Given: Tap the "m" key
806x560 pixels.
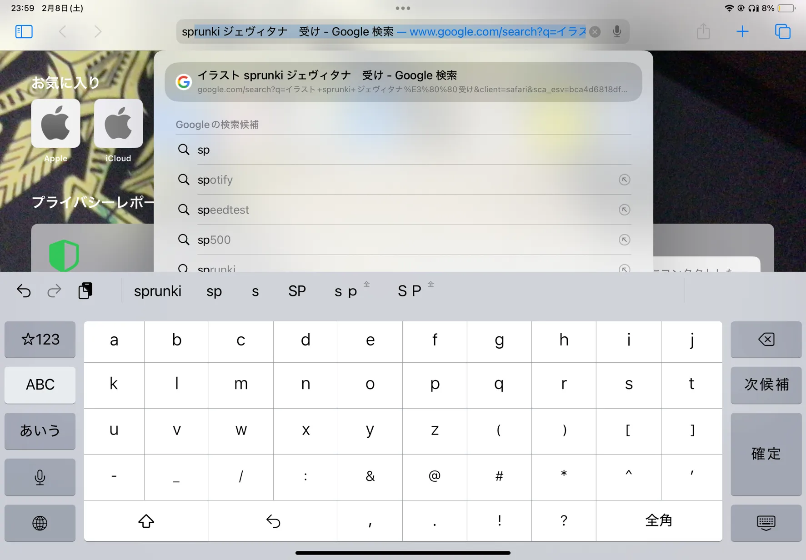Looking at the screenshot, I should pos(241,385).
